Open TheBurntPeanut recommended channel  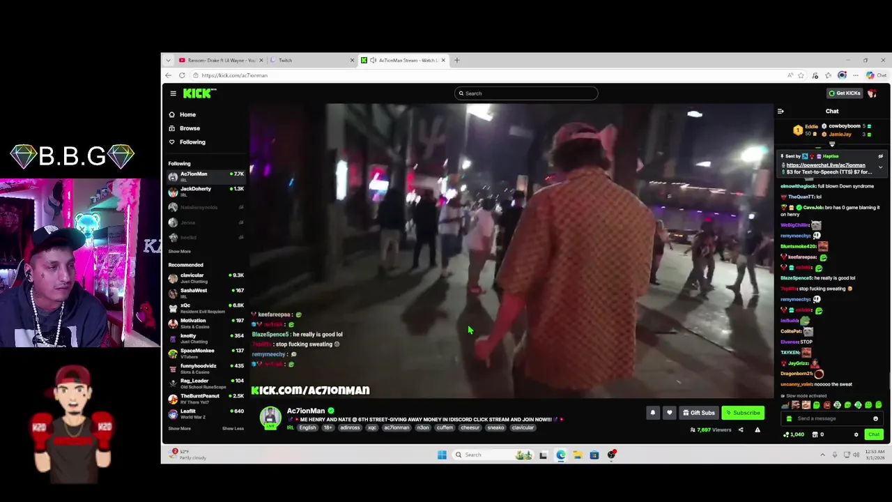[x=206, y=398]
